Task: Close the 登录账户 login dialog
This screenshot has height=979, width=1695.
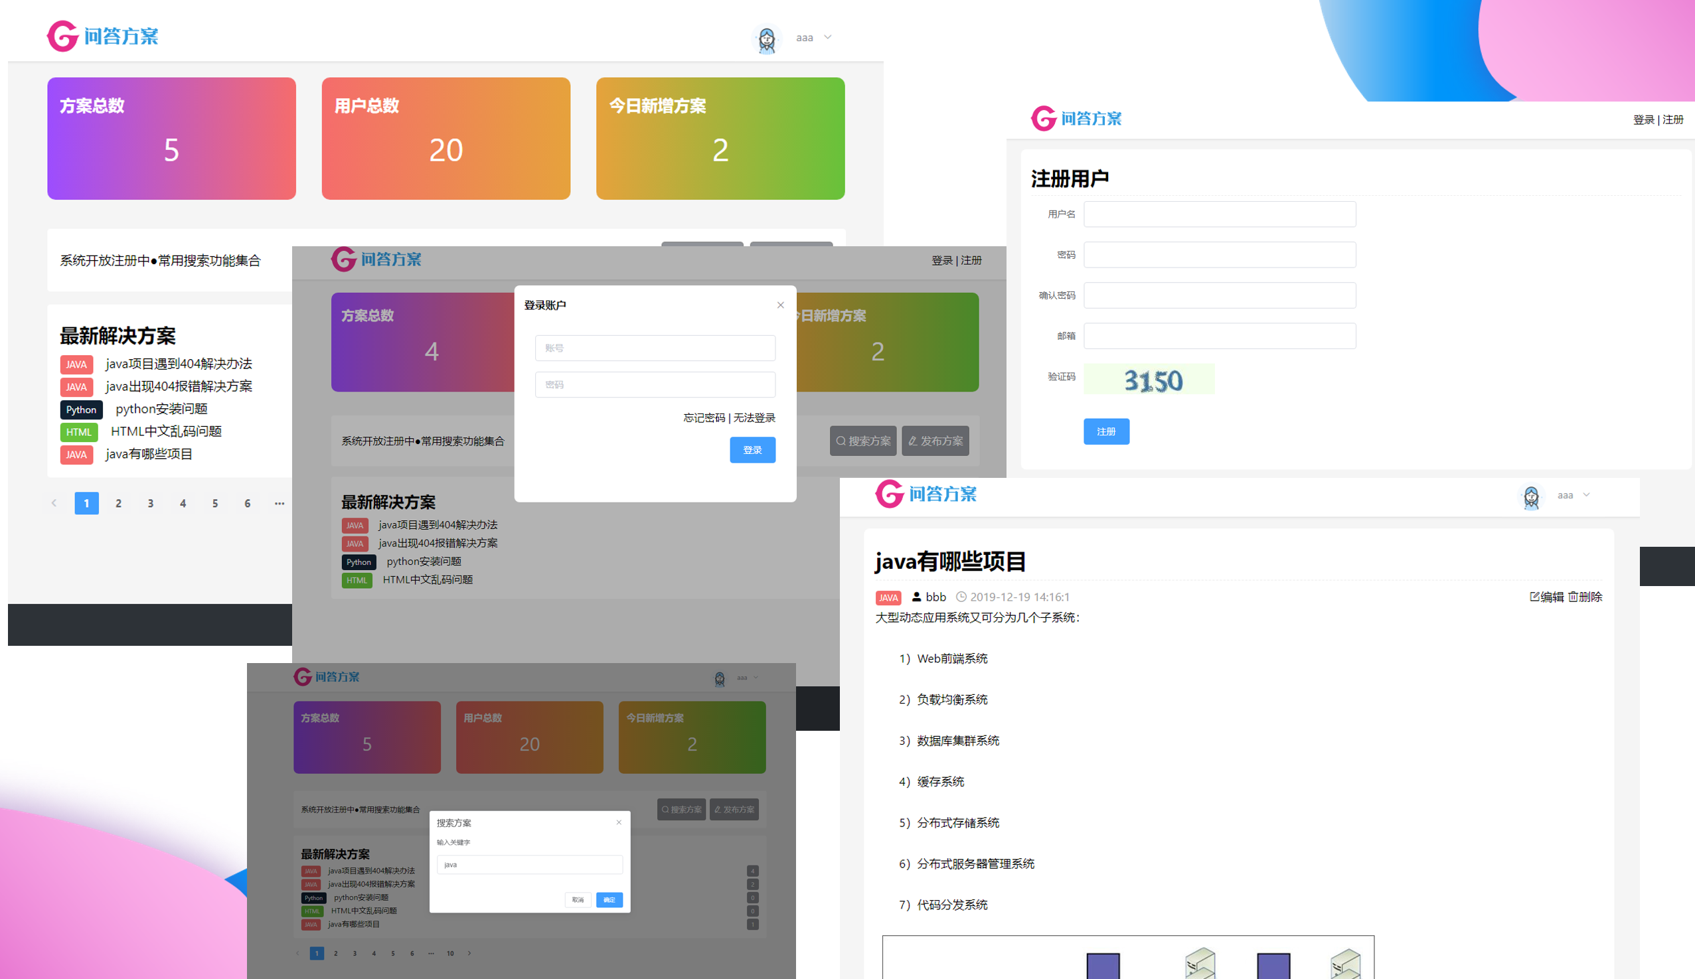Action: 780,305
